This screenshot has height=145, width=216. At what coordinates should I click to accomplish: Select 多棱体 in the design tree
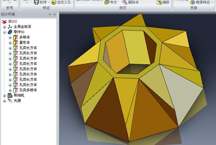pyautogui.click(x=24, y=37)
